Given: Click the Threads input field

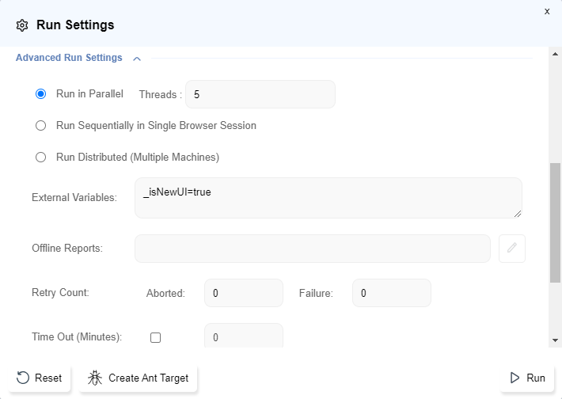Looking at the screenshot, I should coord(260,94).
